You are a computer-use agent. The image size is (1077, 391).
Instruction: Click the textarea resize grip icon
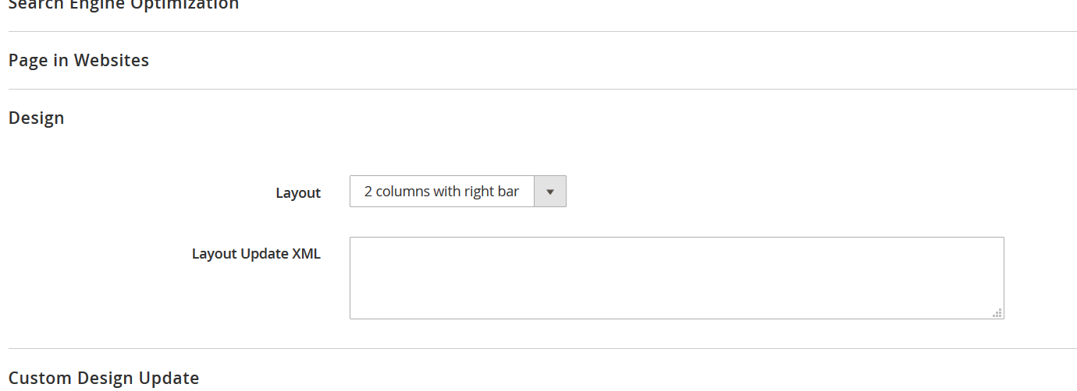(x=997, y=313)
